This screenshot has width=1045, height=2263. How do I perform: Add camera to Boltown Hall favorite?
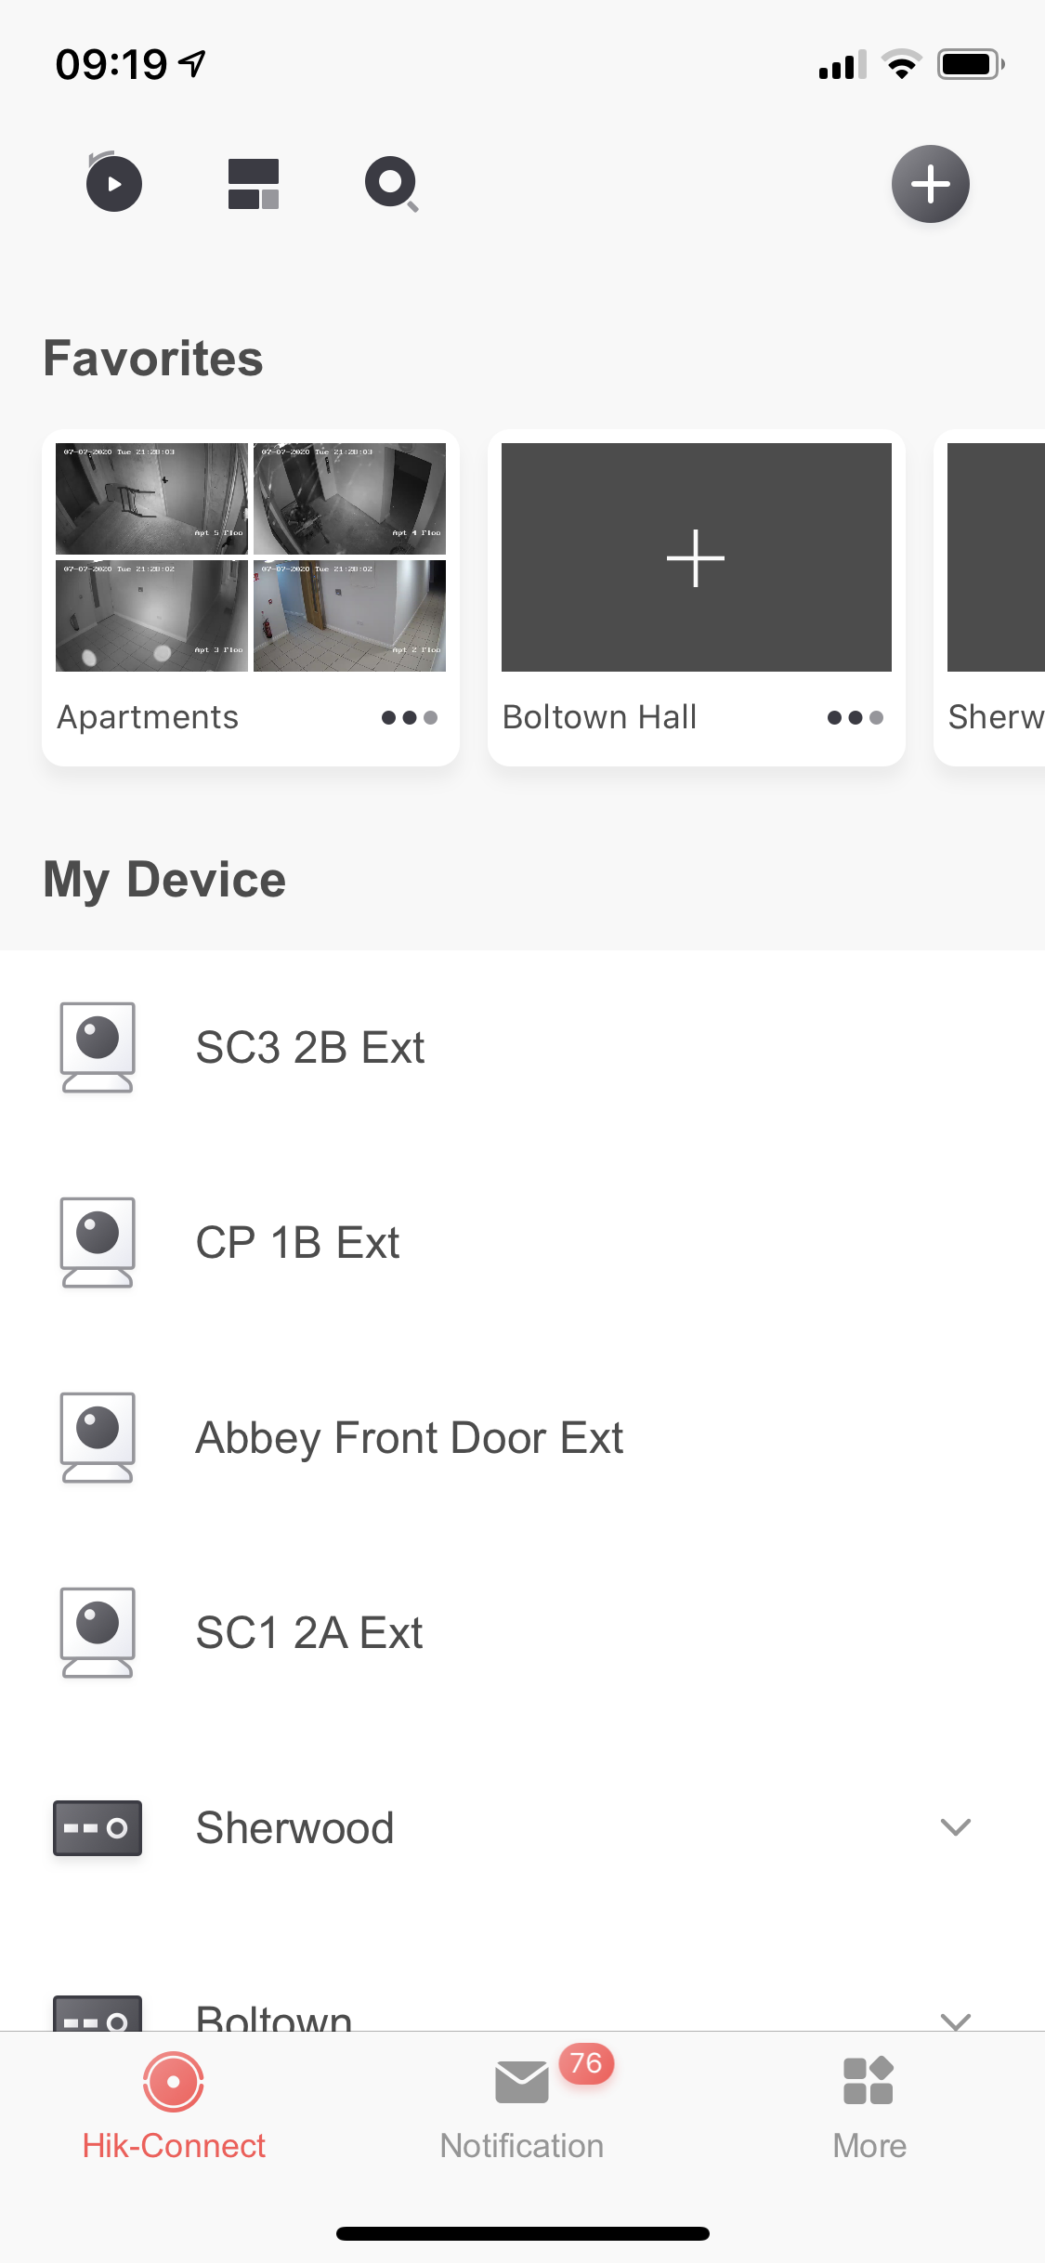696,557
